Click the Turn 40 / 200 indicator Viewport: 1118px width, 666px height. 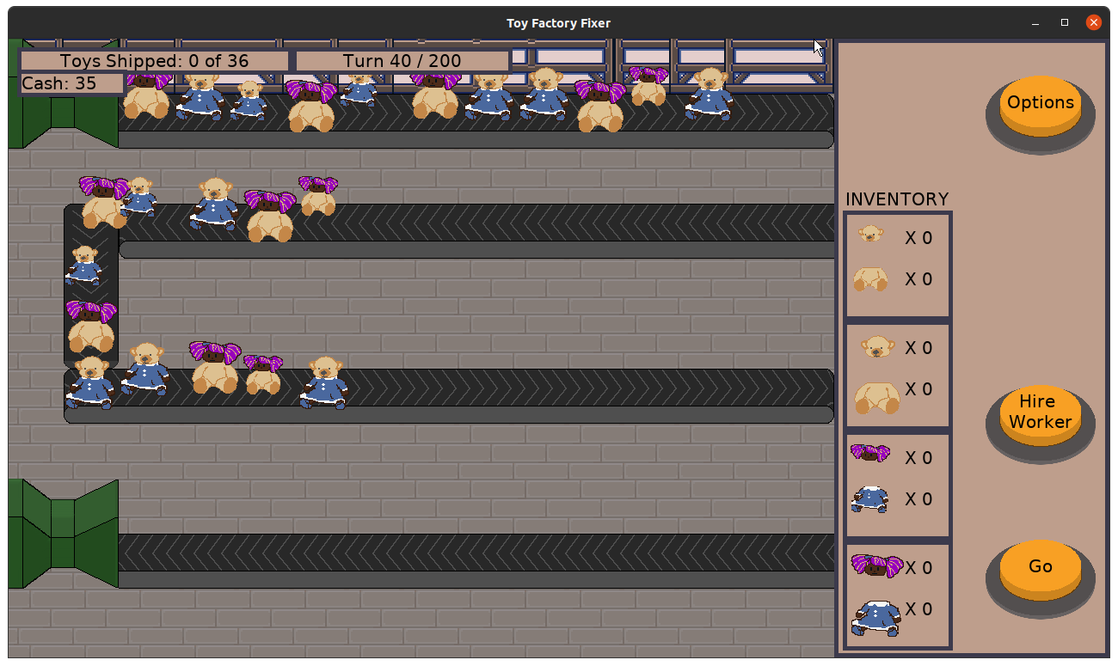(402, 61)
